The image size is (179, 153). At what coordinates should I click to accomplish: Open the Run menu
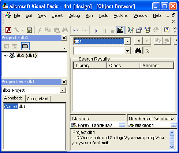(89, 15)
